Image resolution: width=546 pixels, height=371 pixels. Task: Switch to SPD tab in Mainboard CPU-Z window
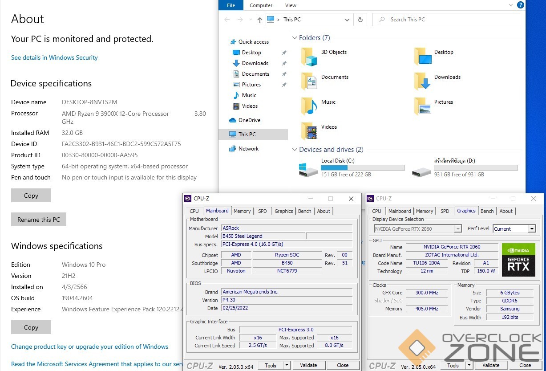tap(263, 211)
